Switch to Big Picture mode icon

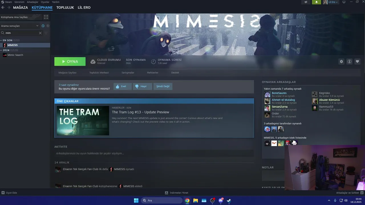344,2
